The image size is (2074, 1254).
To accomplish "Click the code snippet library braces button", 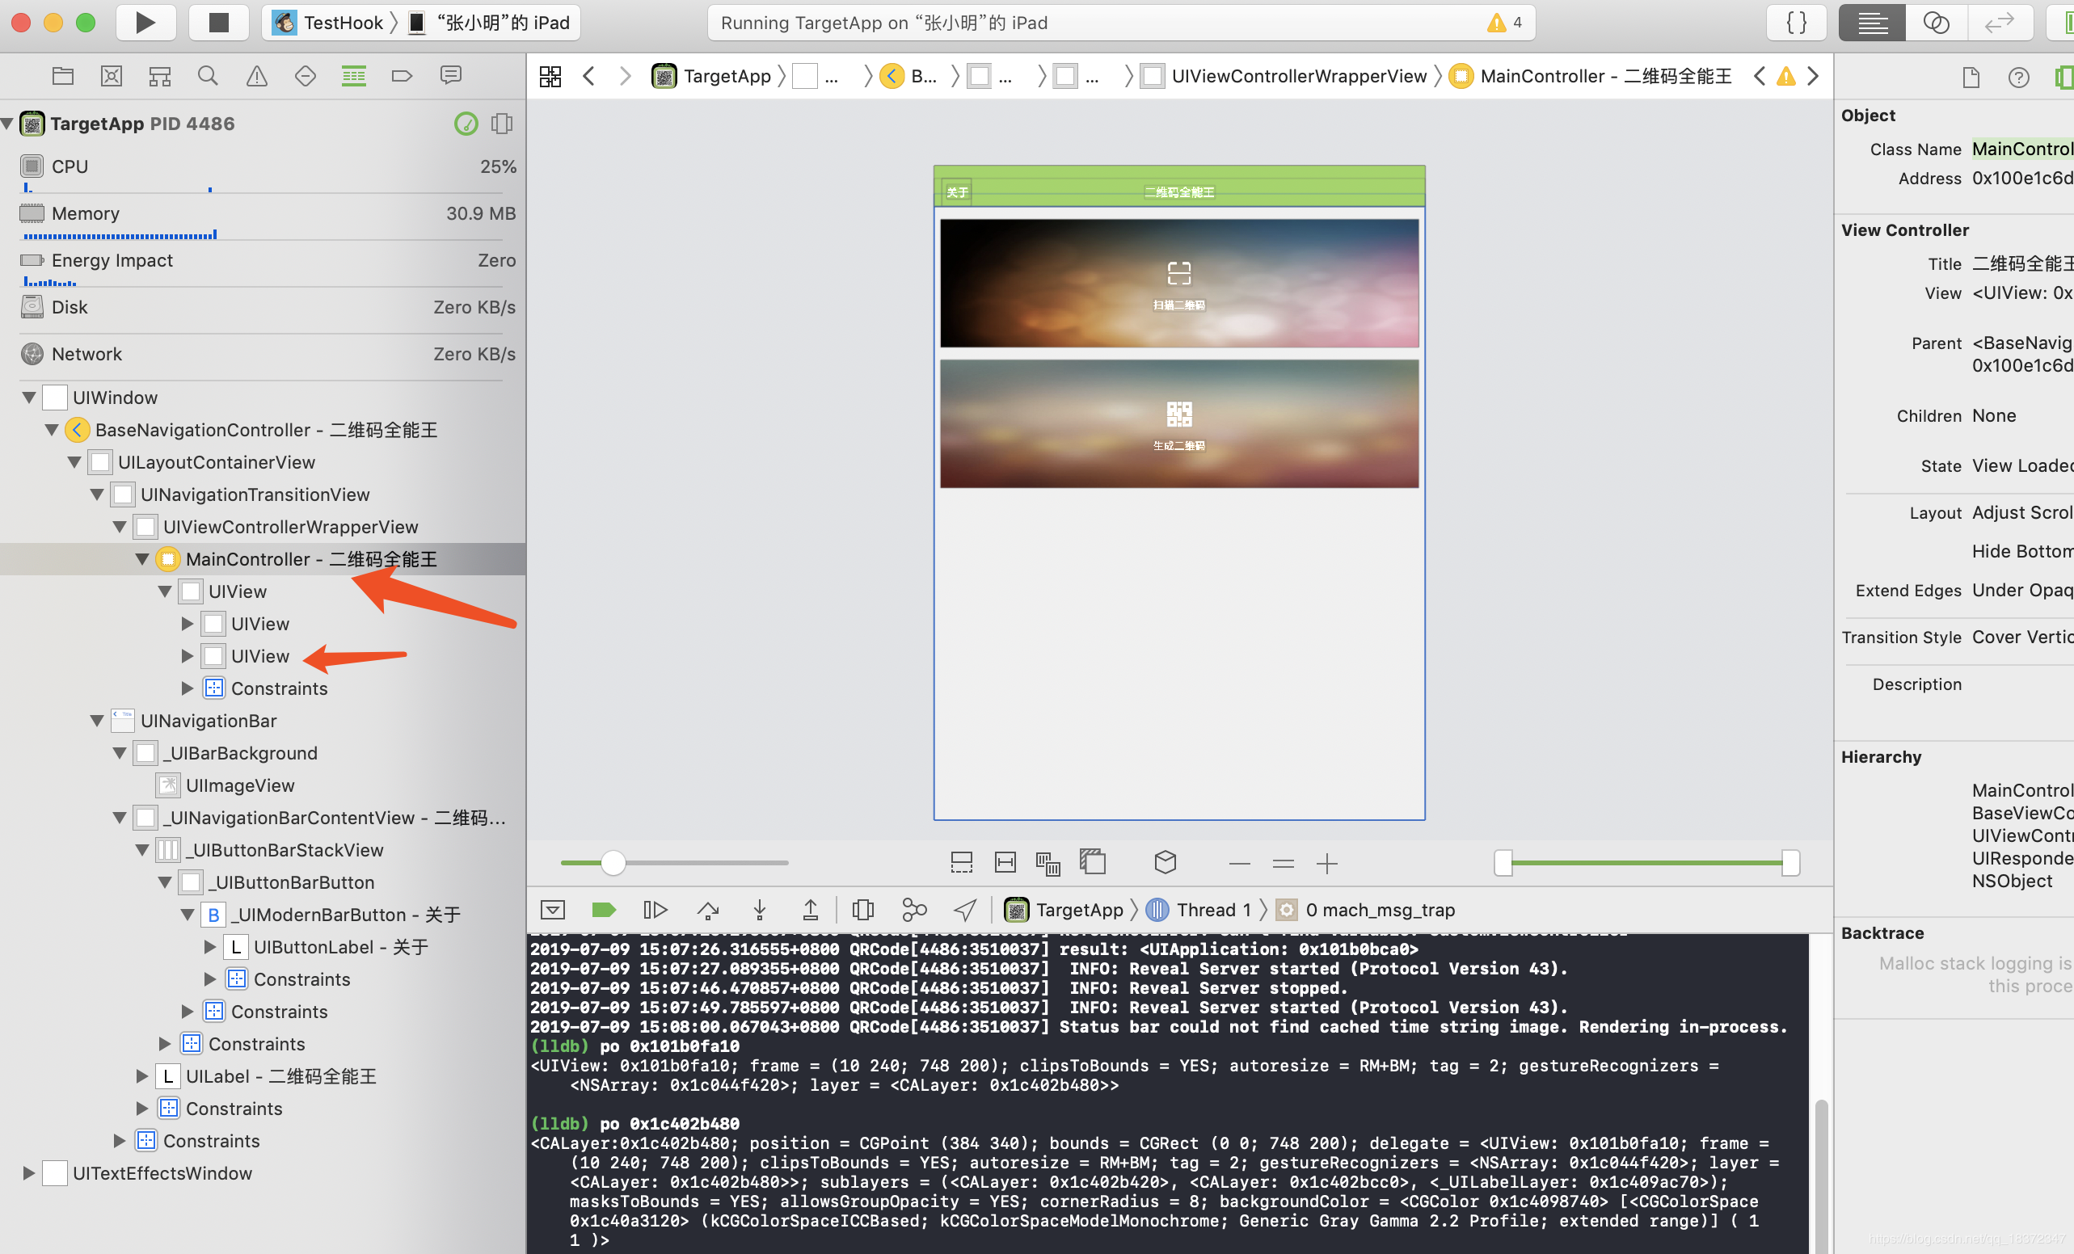I will pyautogui.click(x=1796, y=23).
